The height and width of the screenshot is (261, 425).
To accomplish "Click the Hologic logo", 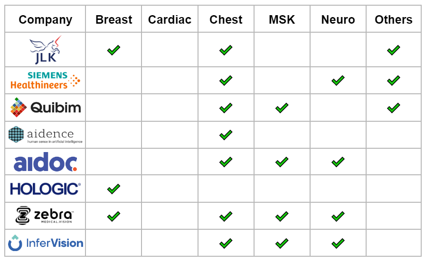I will [45, 189].
